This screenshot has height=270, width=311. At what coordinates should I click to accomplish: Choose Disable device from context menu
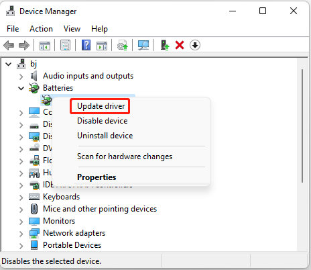click(x=102, y=121)
